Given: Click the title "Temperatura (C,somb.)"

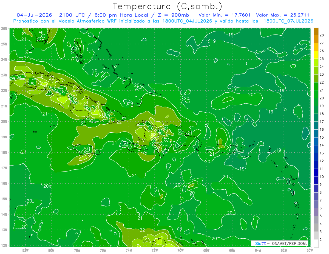Looking at the screenshot, I should [167, 6].
